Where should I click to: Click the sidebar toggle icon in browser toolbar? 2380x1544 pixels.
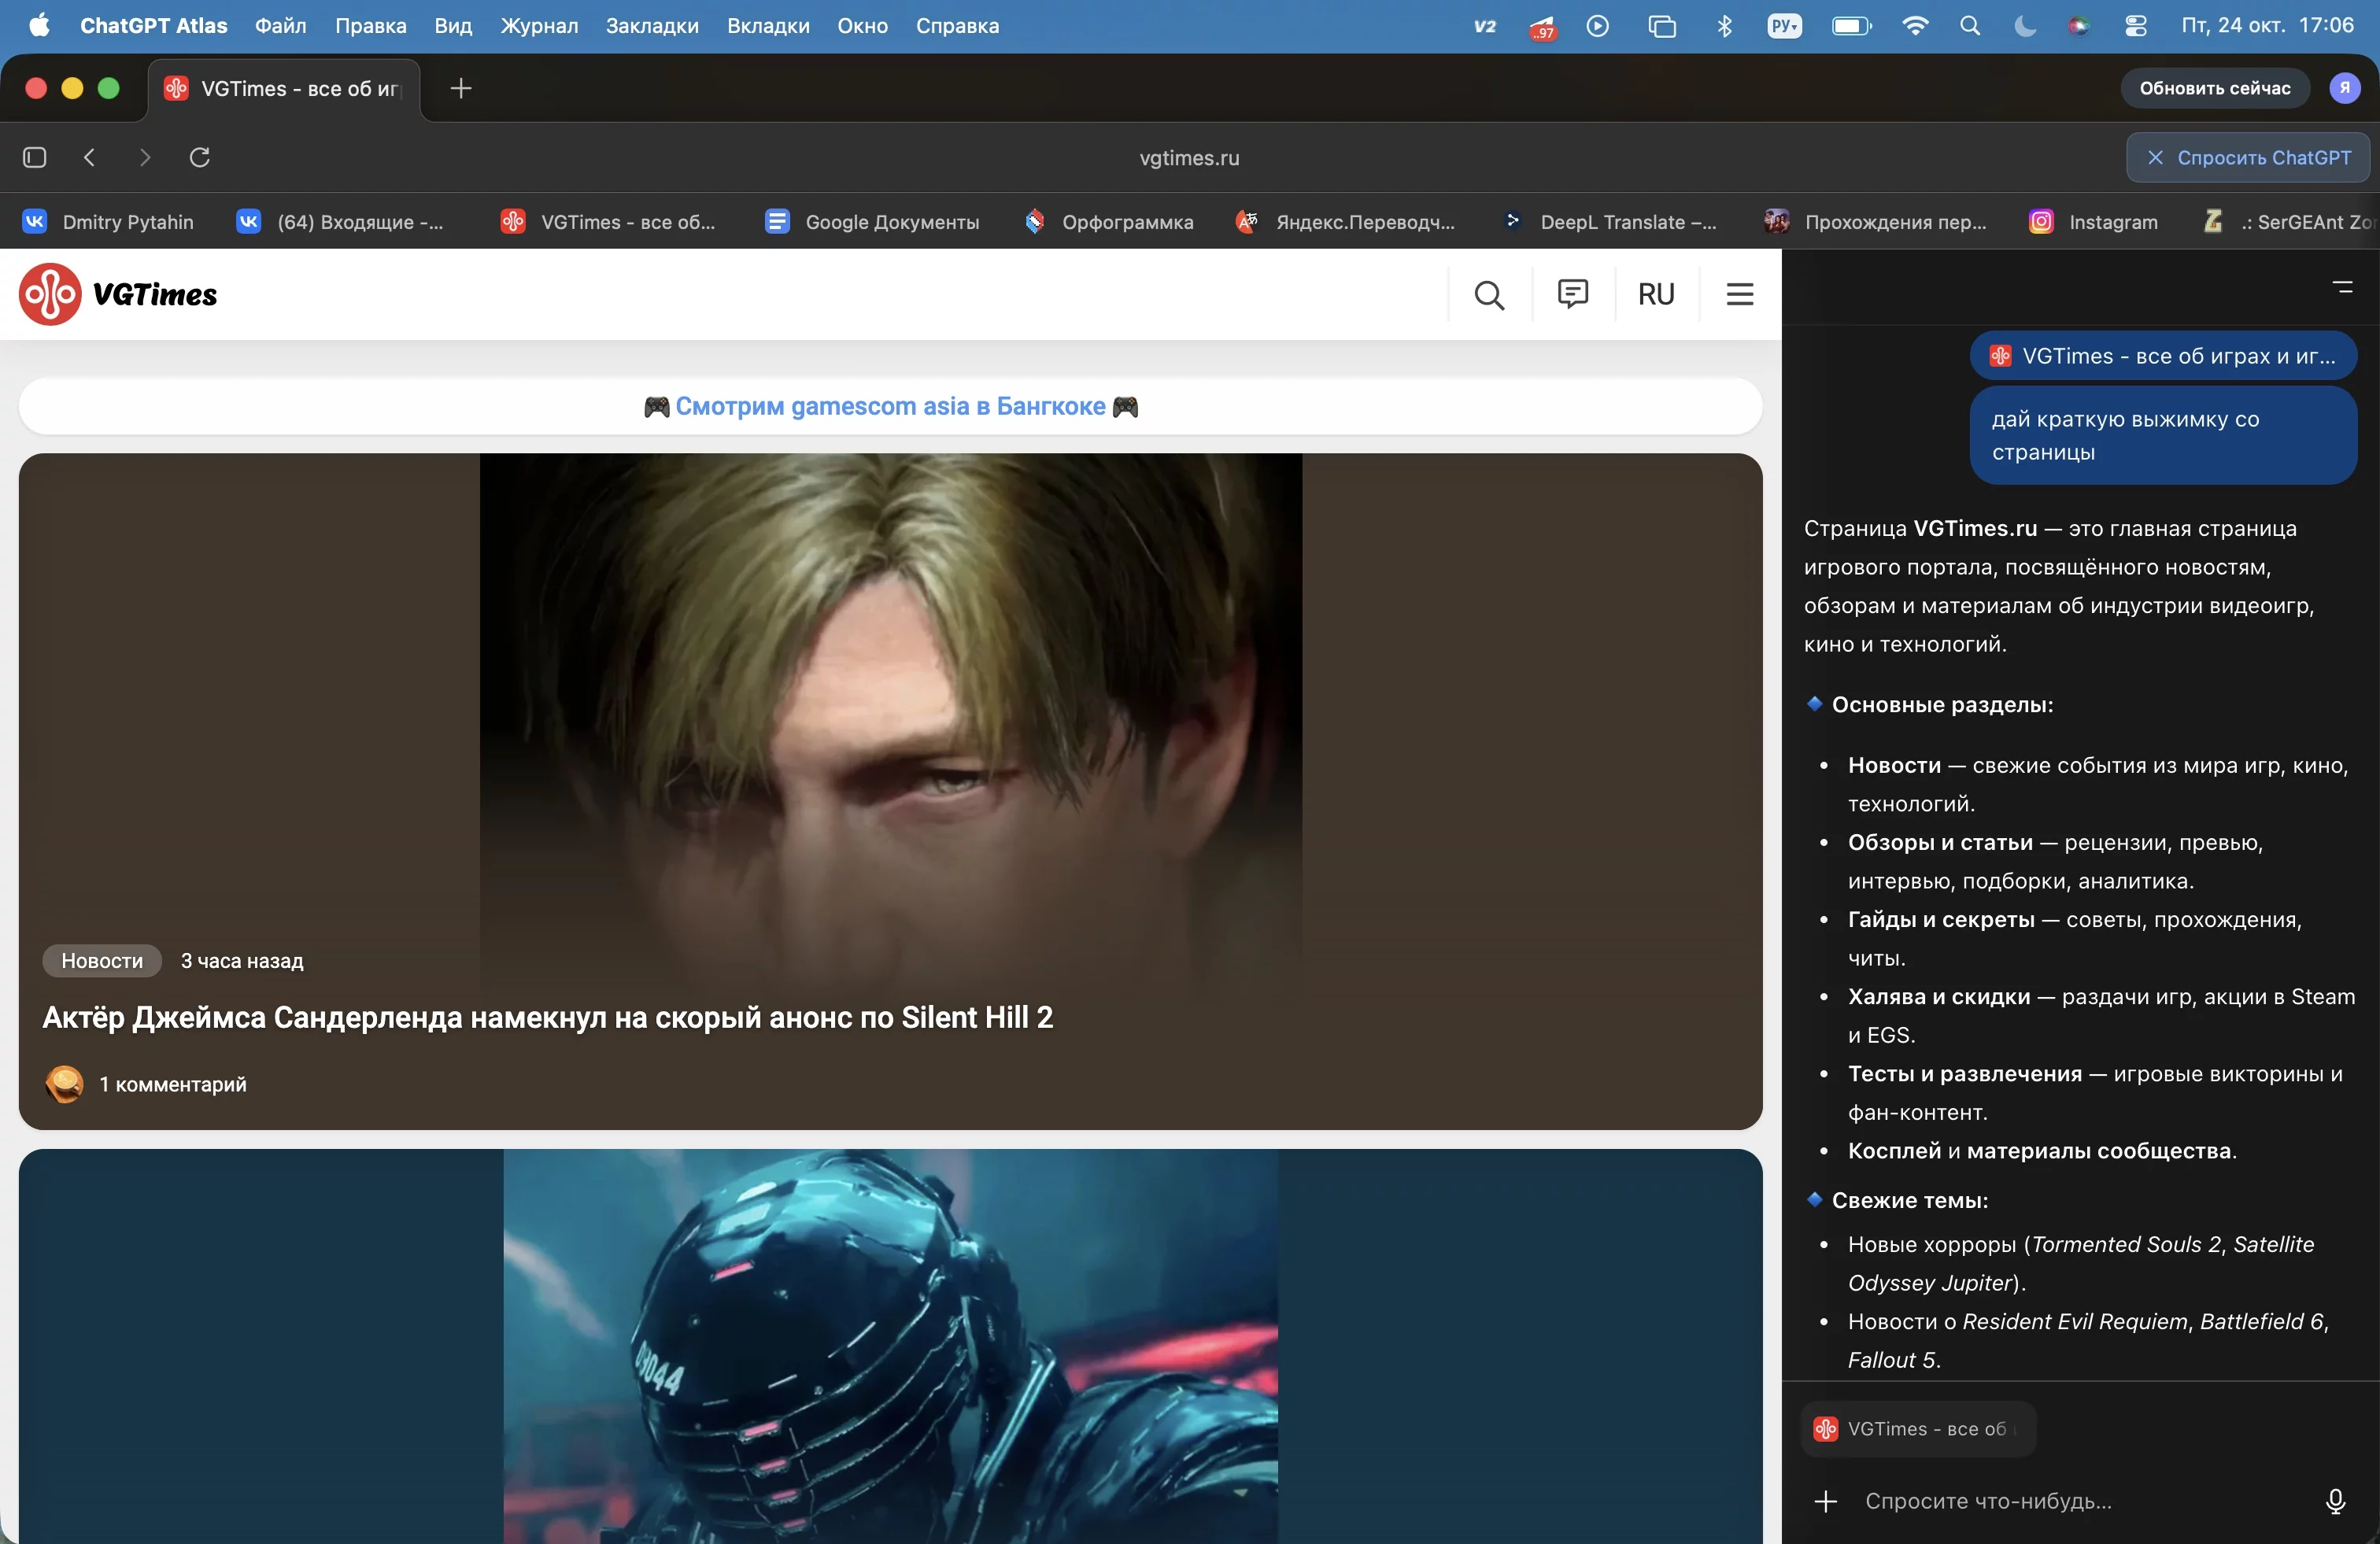[x=35, y=157]
